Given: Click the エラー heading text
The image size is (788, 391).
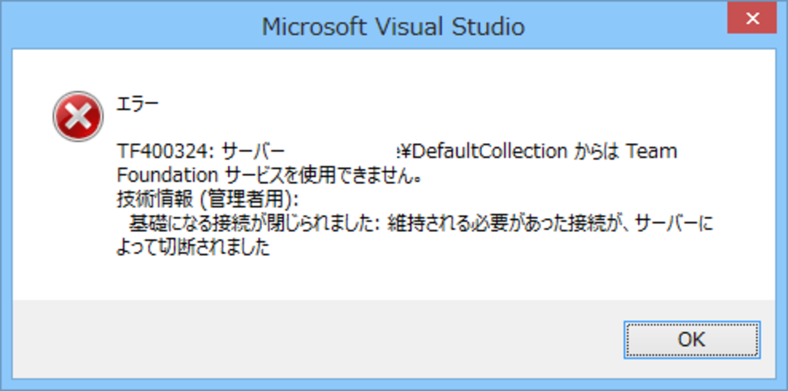Looking at the screenshot, I should 138,104.
